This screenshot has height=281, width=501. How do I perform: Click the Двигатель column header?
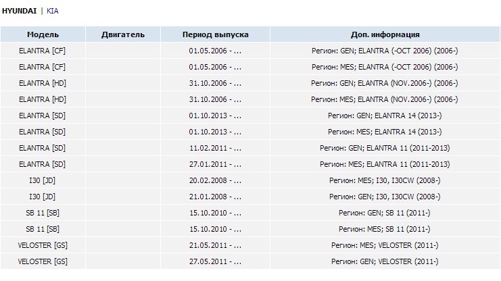pyautogui.click(x=123, y=34)
